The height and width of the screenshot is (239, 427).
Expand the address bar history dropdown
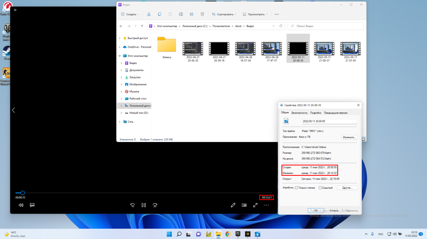pos(273,26)
